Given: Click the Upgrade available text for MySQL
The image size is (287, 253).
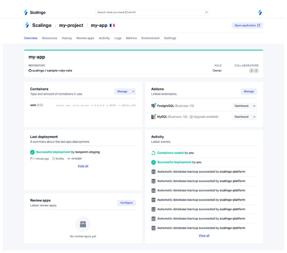Looking at the screenshot, I should click(206, 117).
